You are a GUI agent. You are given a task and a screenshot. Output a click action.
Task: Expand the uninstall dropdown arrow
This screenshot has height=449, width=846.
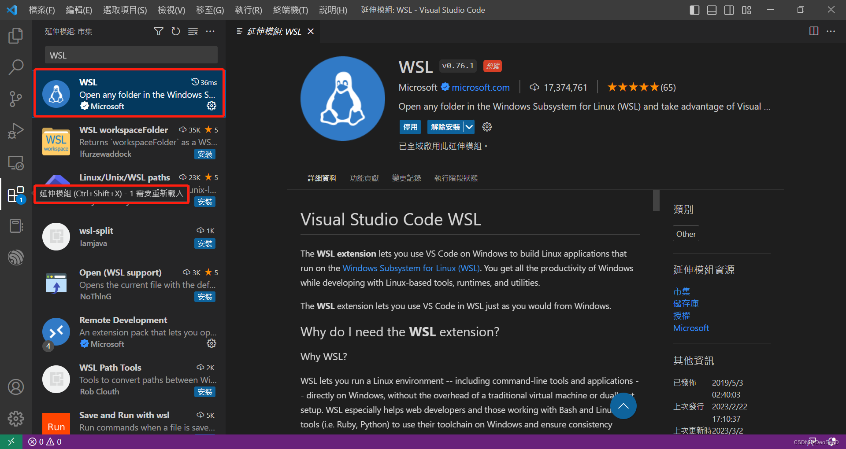(469, 127)
